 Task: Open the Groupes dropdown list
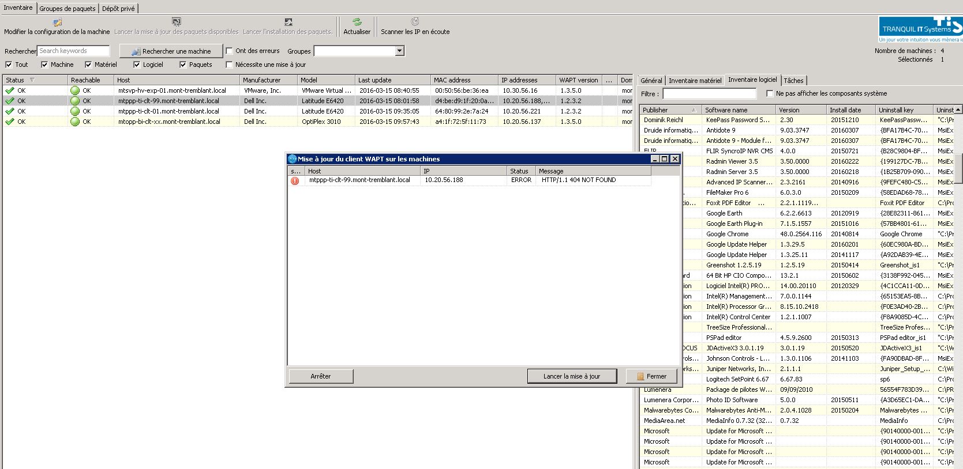pyautogui.click(x=399, y=51)
